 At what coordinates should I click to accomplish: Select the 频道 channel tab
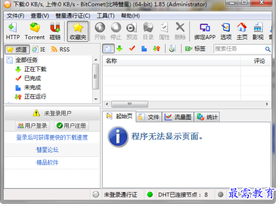(17, 50)
